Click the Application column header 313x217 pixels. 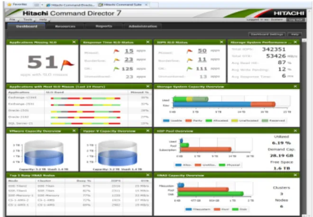point(19,92)
